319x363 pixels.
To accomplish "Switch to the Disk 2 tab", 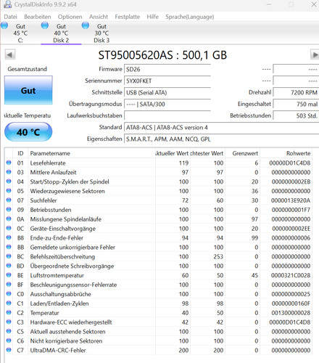I will tap(61, 33).
